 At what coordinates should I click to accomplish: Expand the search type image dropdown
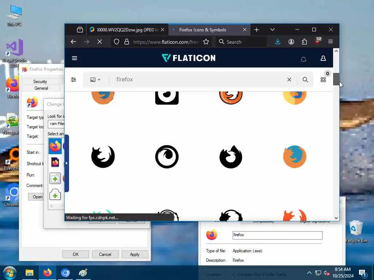click(x=95, y=79)
